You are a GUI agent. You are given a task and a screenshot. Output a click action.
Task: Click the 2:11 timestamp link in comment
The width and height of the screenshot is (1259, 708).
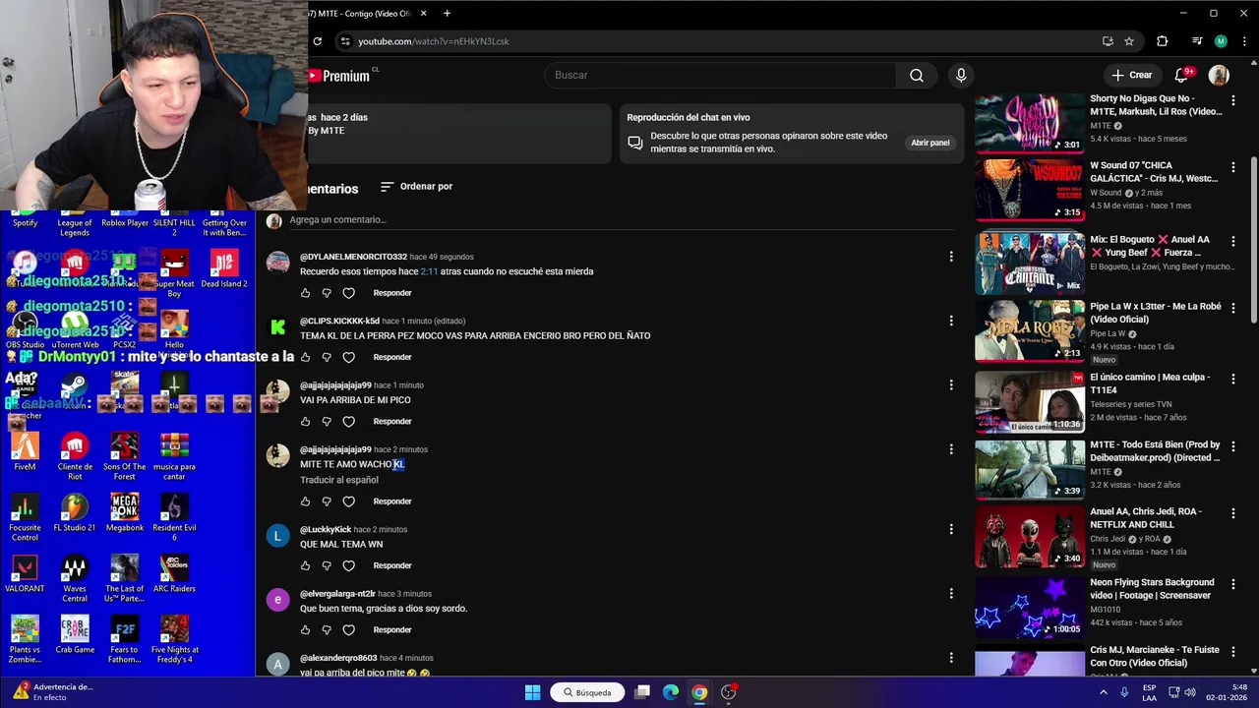(429, 271)
